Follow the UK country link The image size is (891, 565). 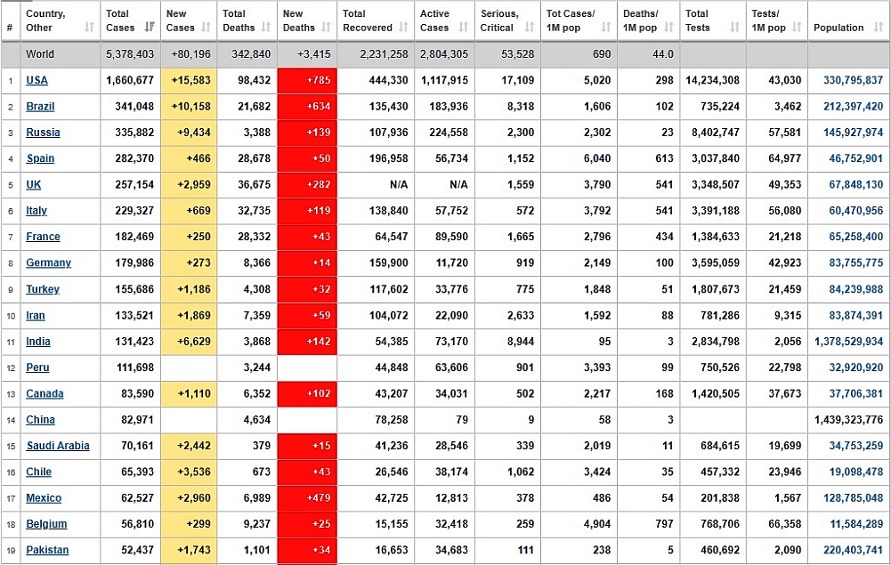(x=34, y=184)
